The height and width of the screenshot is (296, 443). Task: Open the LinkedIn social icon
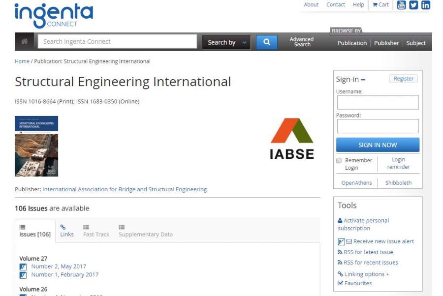point(426,5)
